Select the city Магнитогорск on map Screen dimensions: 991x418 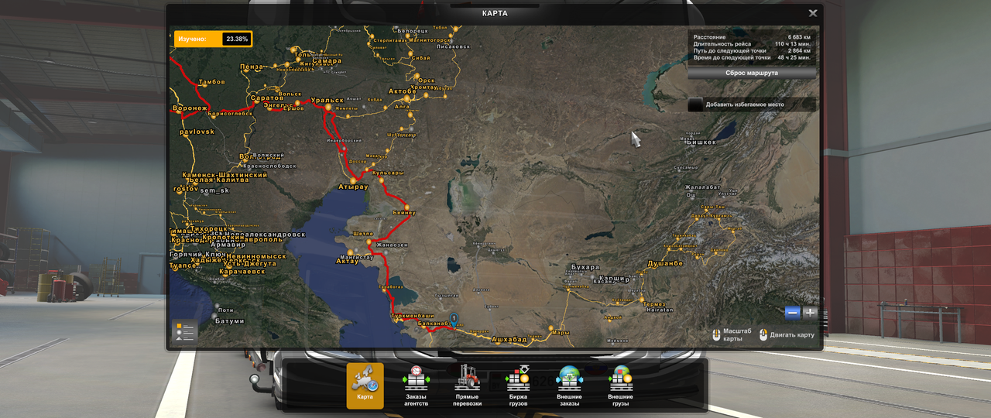click(430, 39)
